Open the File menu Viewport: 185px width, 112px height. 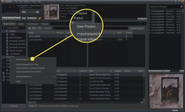pyautogui.click(x=16, y=1)
